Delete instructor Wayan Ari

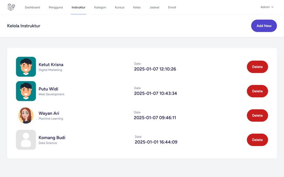coord(257,115)
